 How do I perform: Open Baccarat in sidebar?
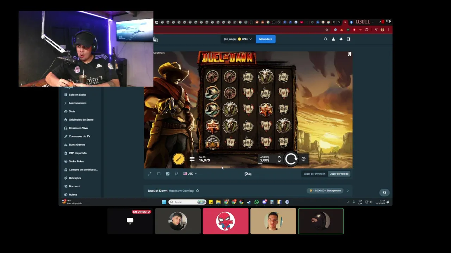(74, 186)
